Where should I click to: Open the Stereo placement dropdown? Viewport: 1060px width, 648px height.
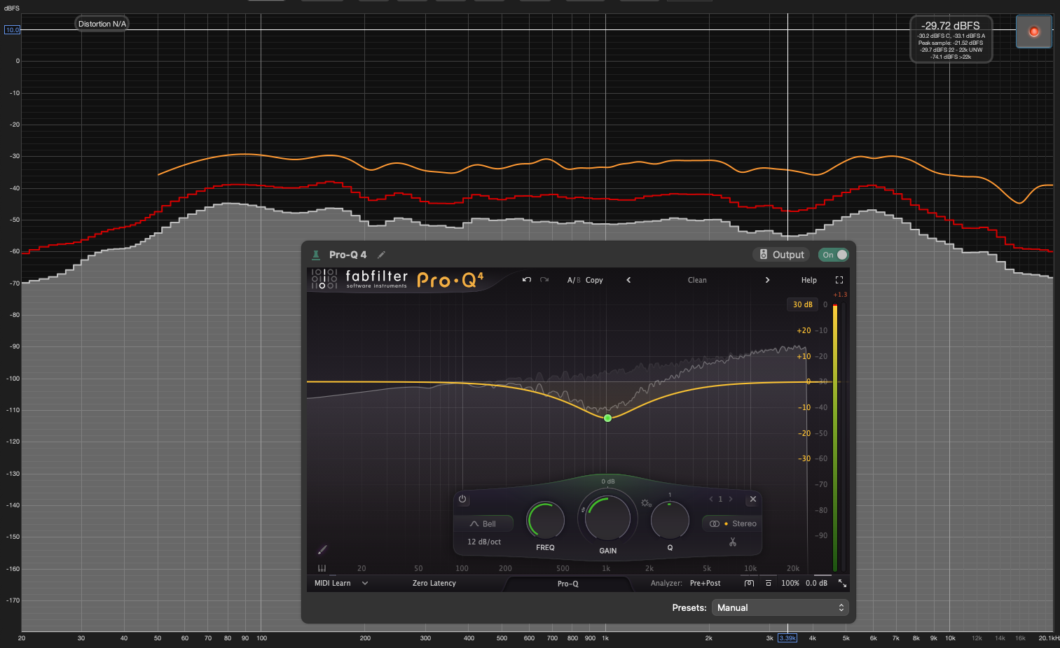click(732, 523)
